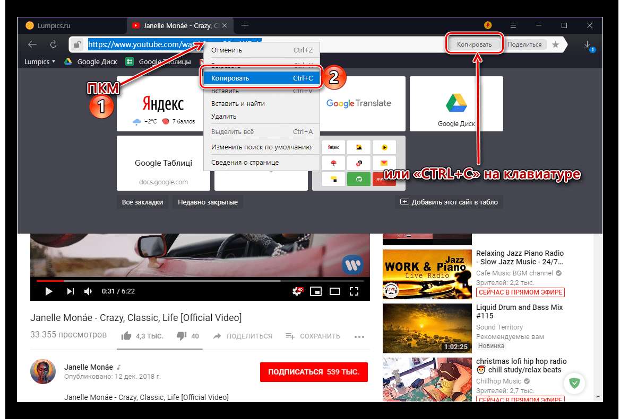The width and height of the screenshot is (620, 419).
Task: Click the Все закладки button
Action: tap(142, 202)
